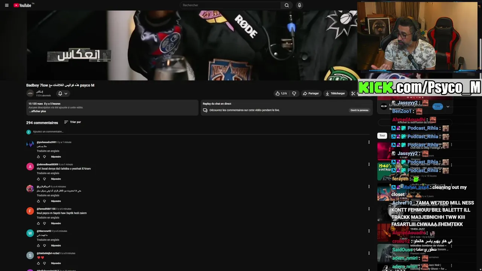The image size is (482, 271).
Task: Reply to @yorkesadra3991 comment via Répondre
Action: [56, 157]
